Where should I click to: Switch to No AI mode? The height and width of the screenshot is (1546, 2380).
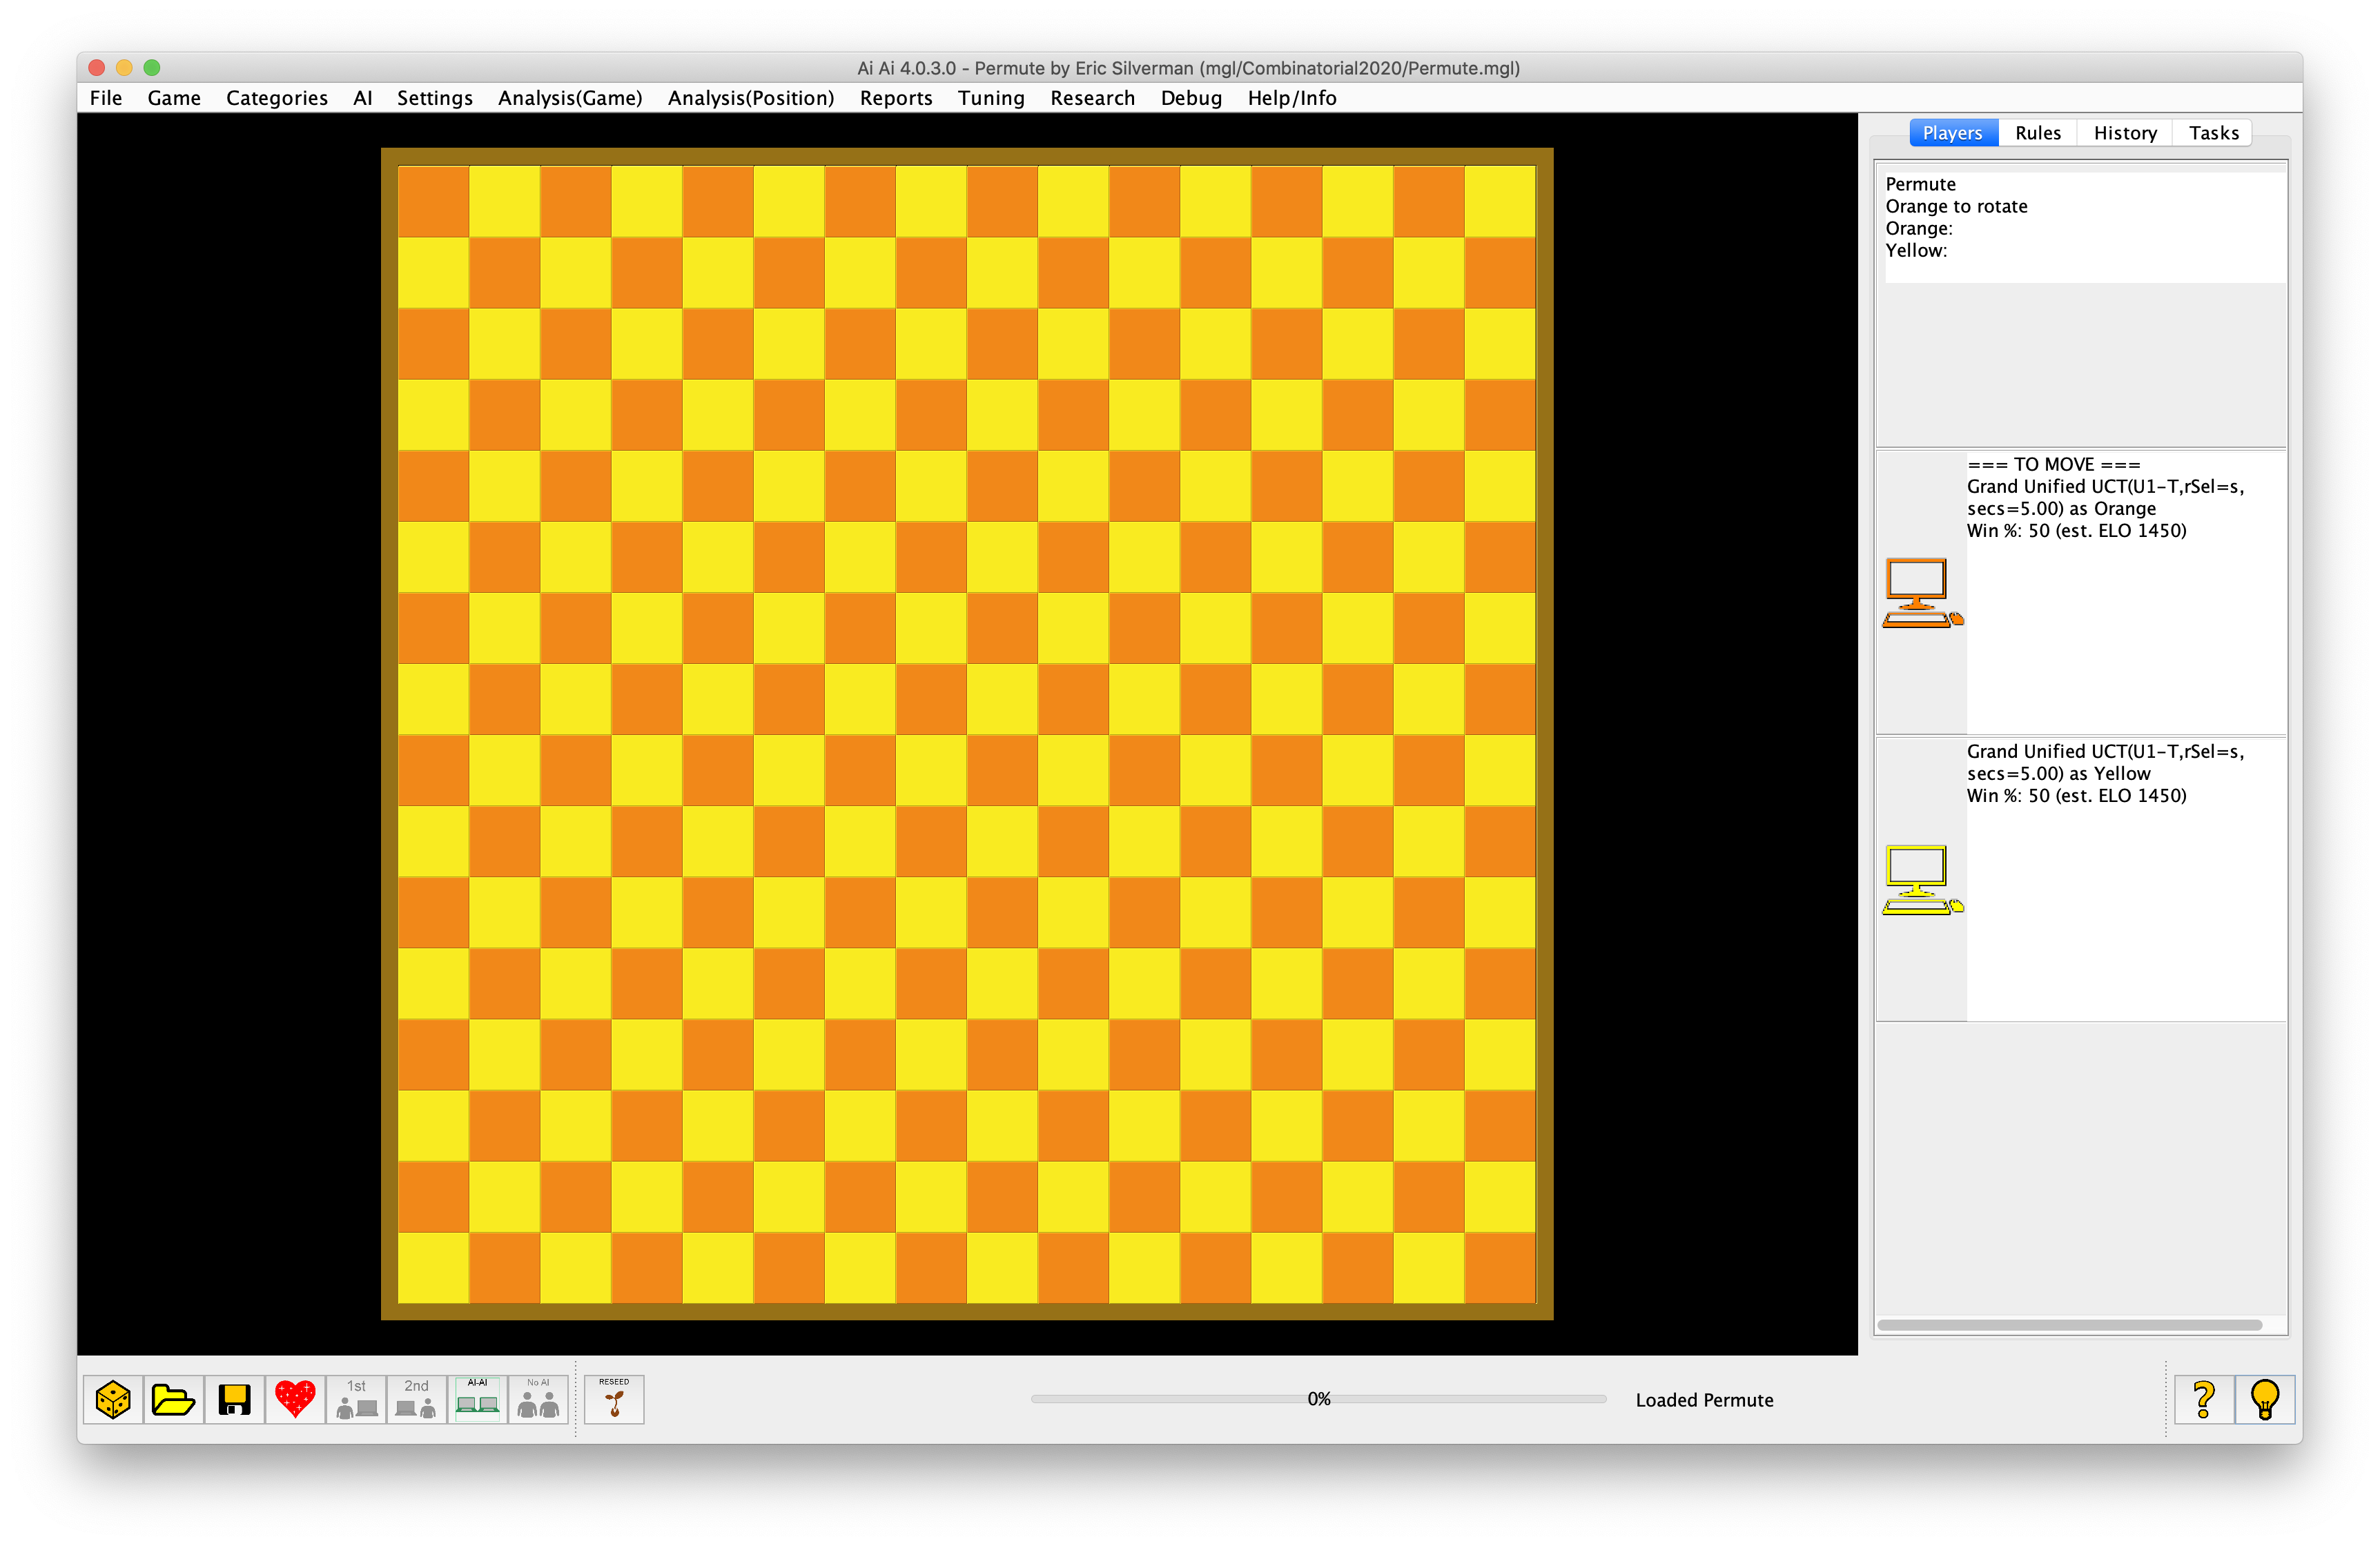coord(539,1400)
